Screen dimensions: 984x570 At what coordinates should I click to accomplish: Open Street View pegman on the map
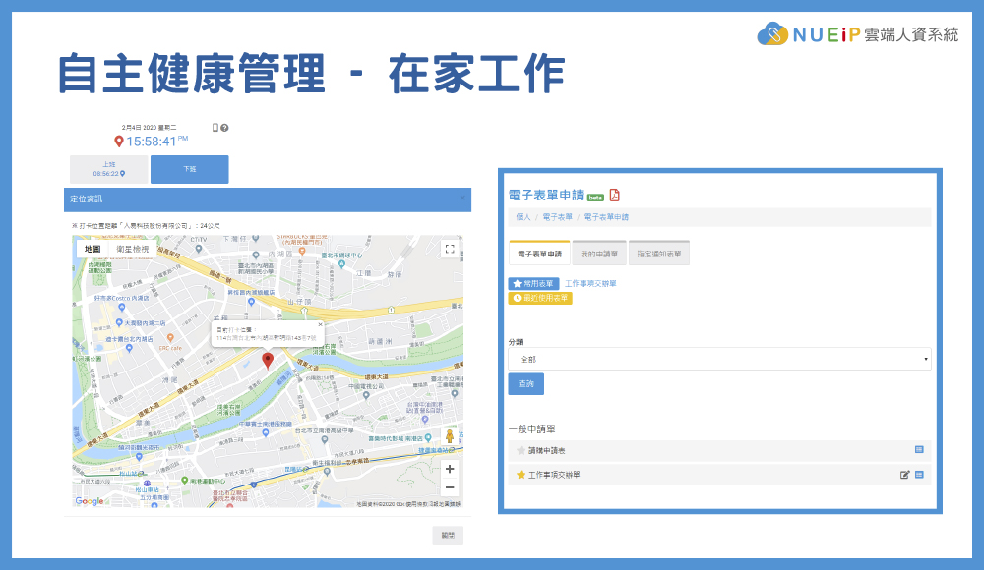pos(450,436)
